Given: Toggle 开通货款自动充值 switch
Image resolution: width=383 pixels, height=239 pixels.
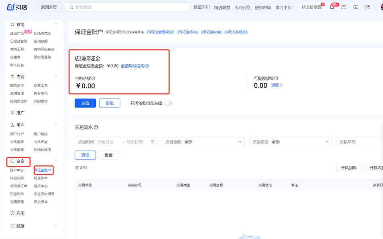Looking at the screenshot, I should pos(169,103).
